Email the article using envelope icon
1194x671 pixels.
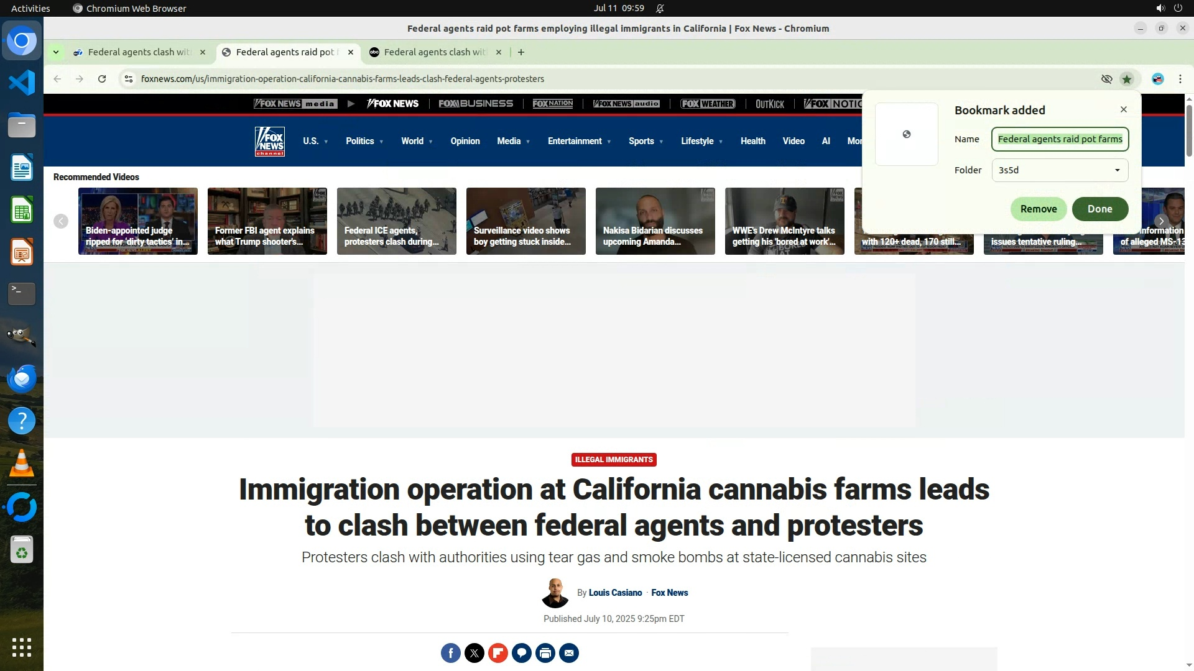pos(569,653)
